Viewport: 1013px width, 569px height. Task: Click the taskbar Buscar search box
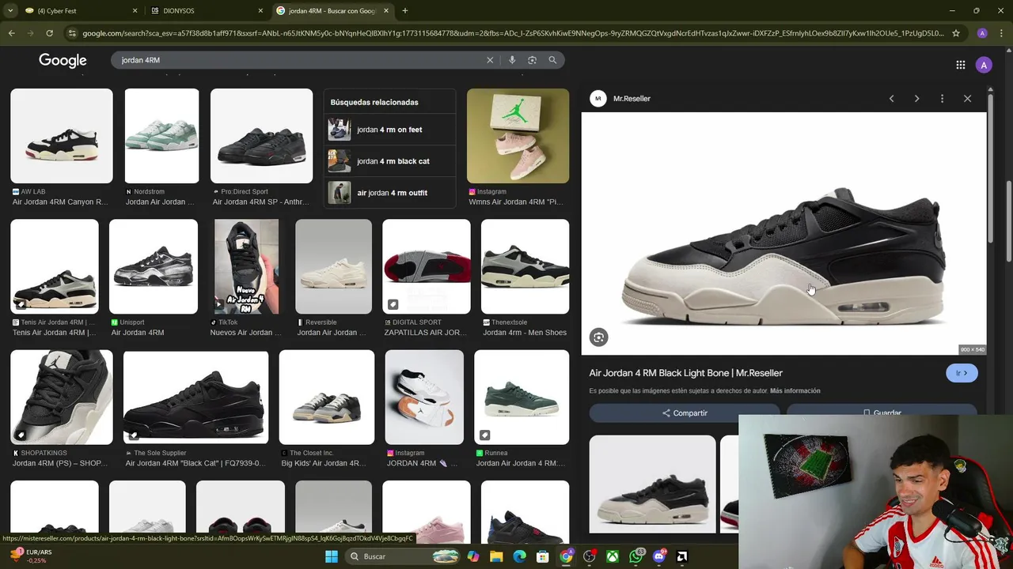tap(404, 556)
